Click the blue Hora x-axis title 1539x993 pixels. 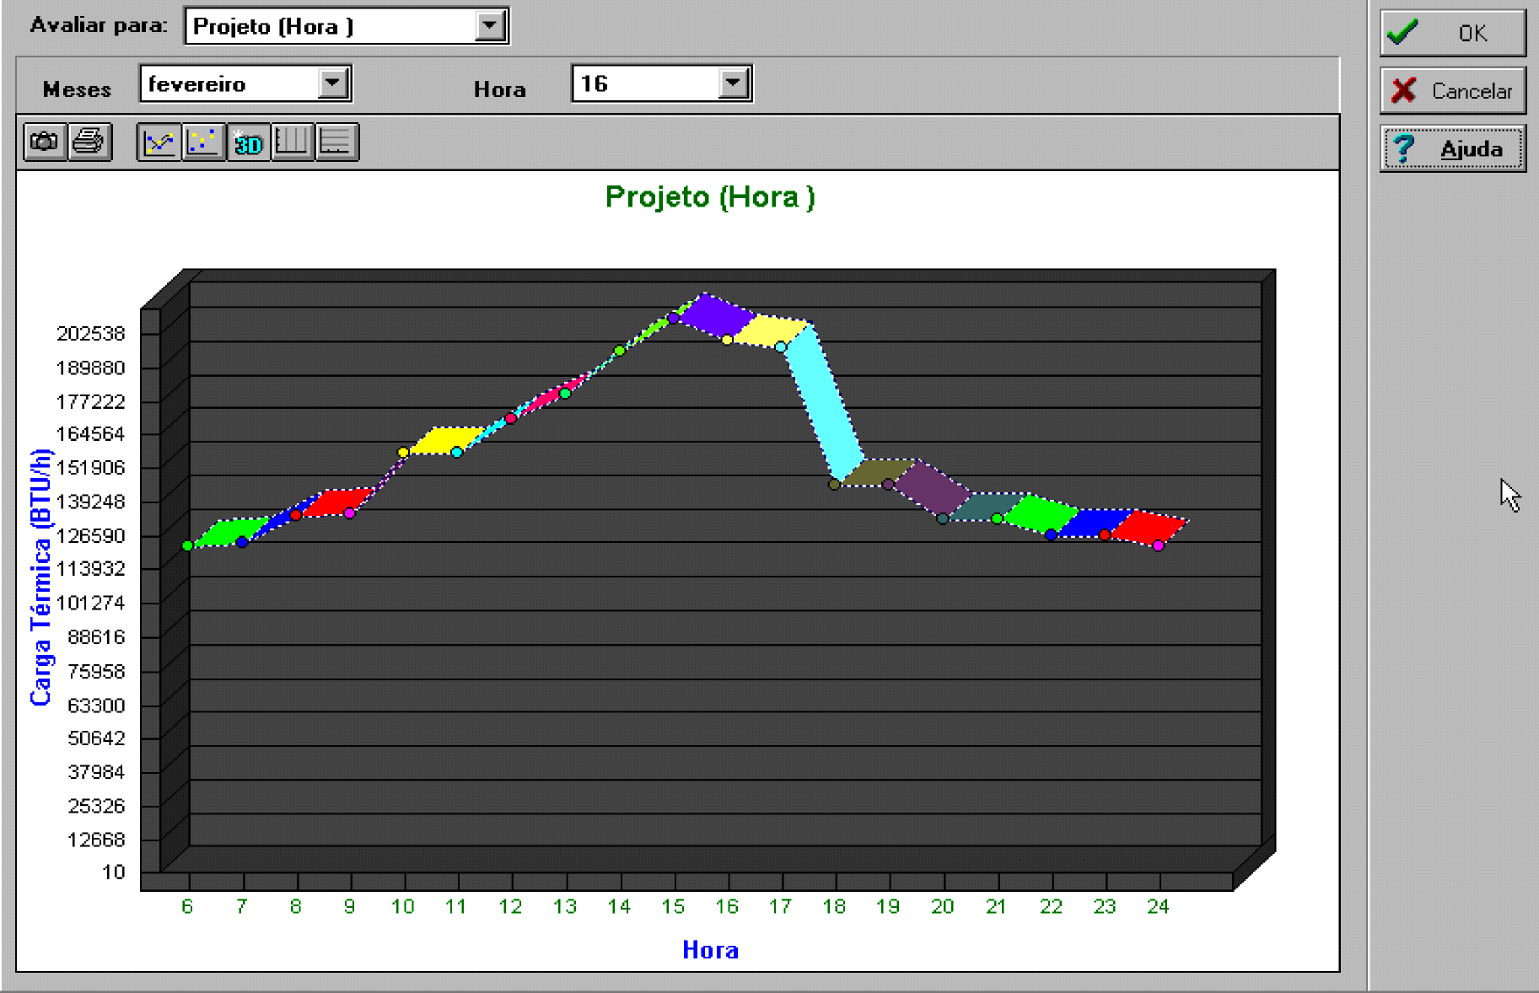click(x=710, y=950)
